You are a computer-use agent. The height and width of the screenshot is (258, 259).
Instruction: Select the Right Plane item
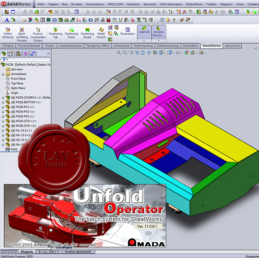(18, 88)
